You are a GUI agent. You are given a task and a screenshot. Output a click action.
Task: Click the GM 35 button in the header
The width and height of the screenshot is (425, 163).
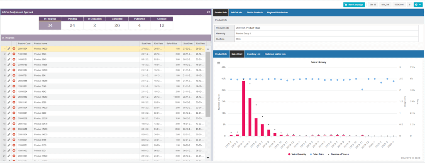(373, 5)
